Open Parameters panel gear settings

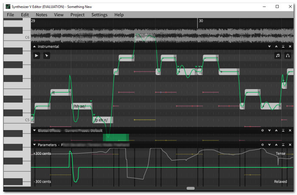[262, 145]
